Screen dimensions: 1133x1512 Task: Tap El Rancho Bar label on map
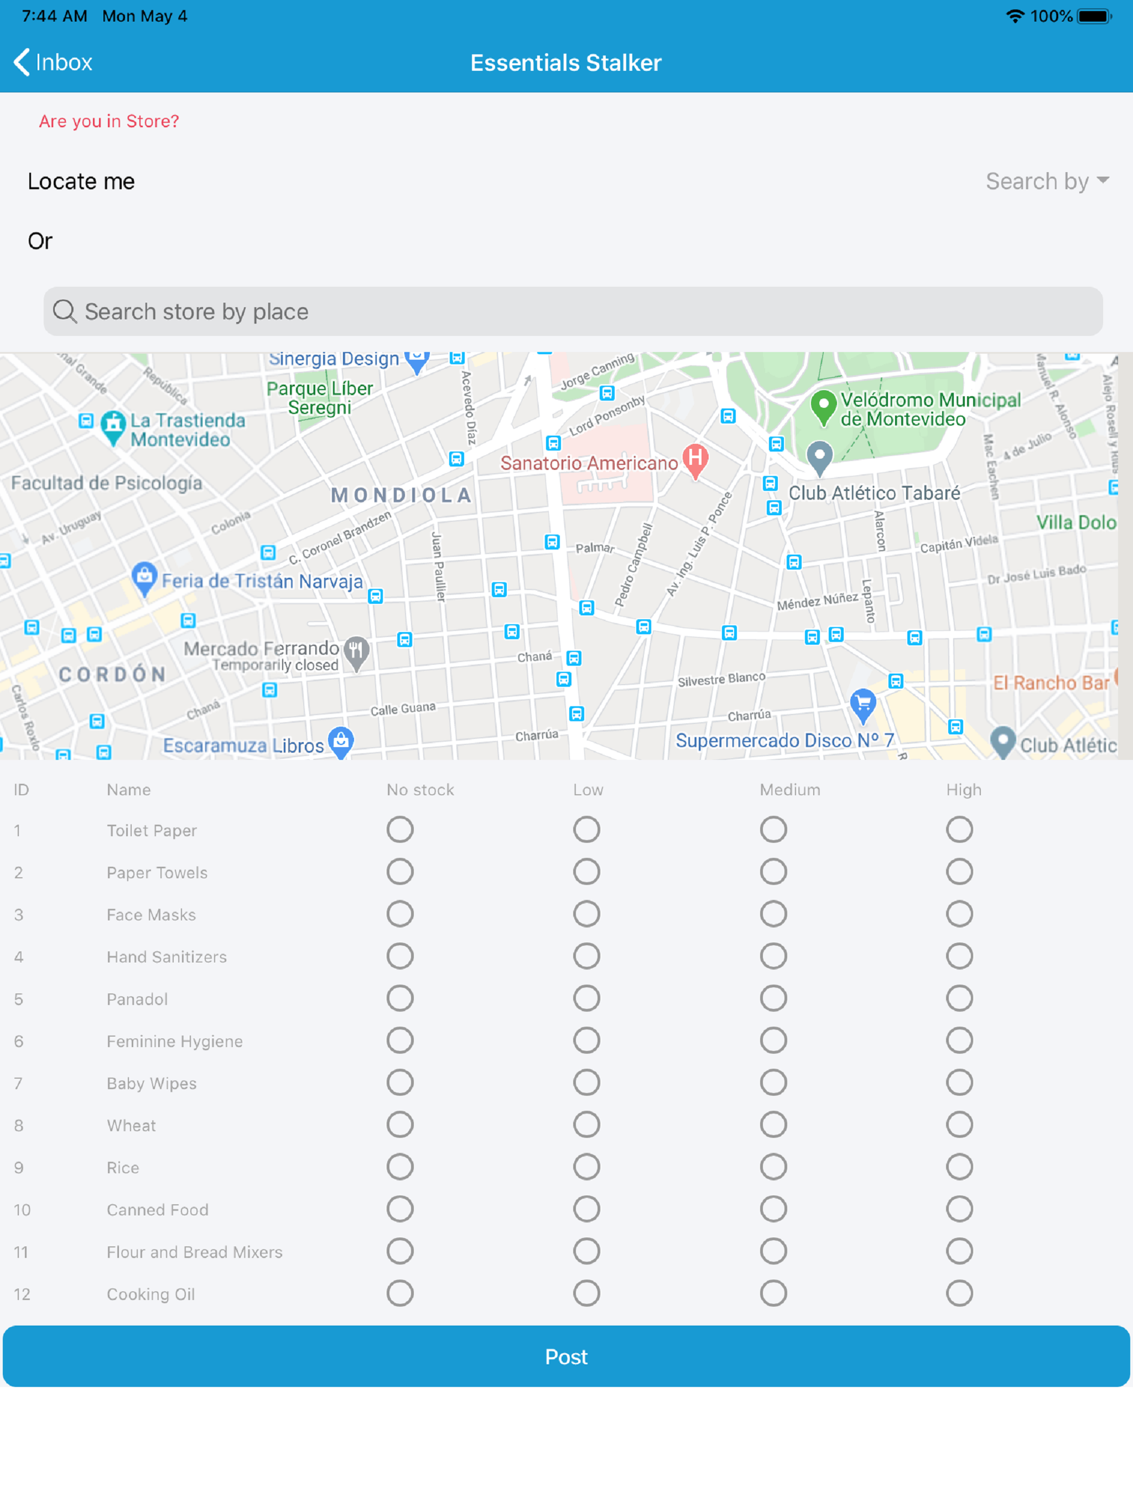coord(1051,683)
